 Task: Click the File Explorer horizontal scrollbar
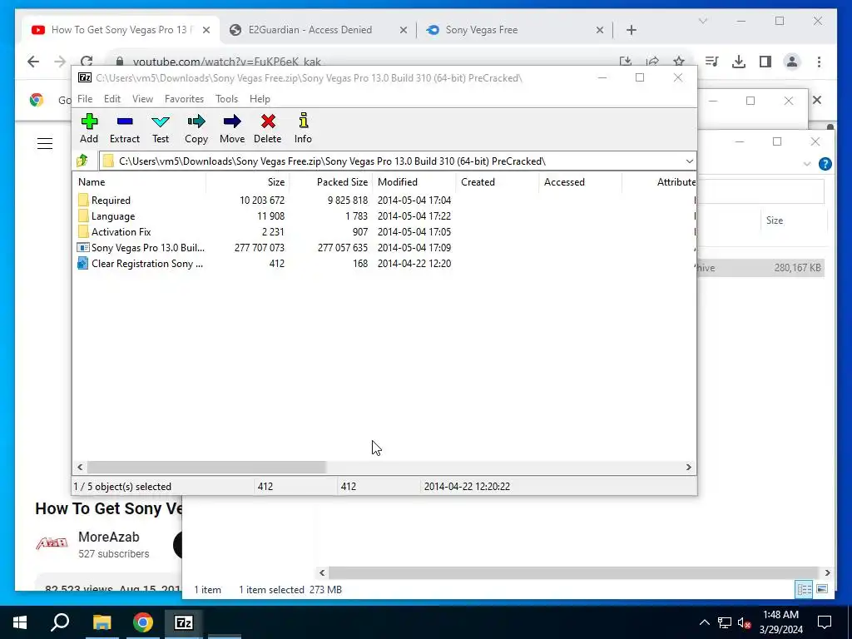(573, 572)
